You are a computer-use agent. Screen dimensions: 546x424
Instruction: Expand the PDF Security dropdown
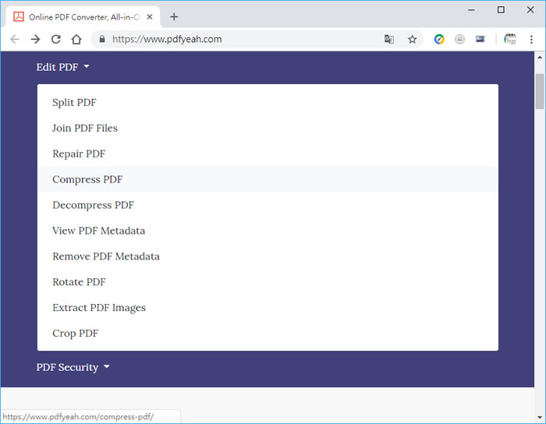coord(73,367)
